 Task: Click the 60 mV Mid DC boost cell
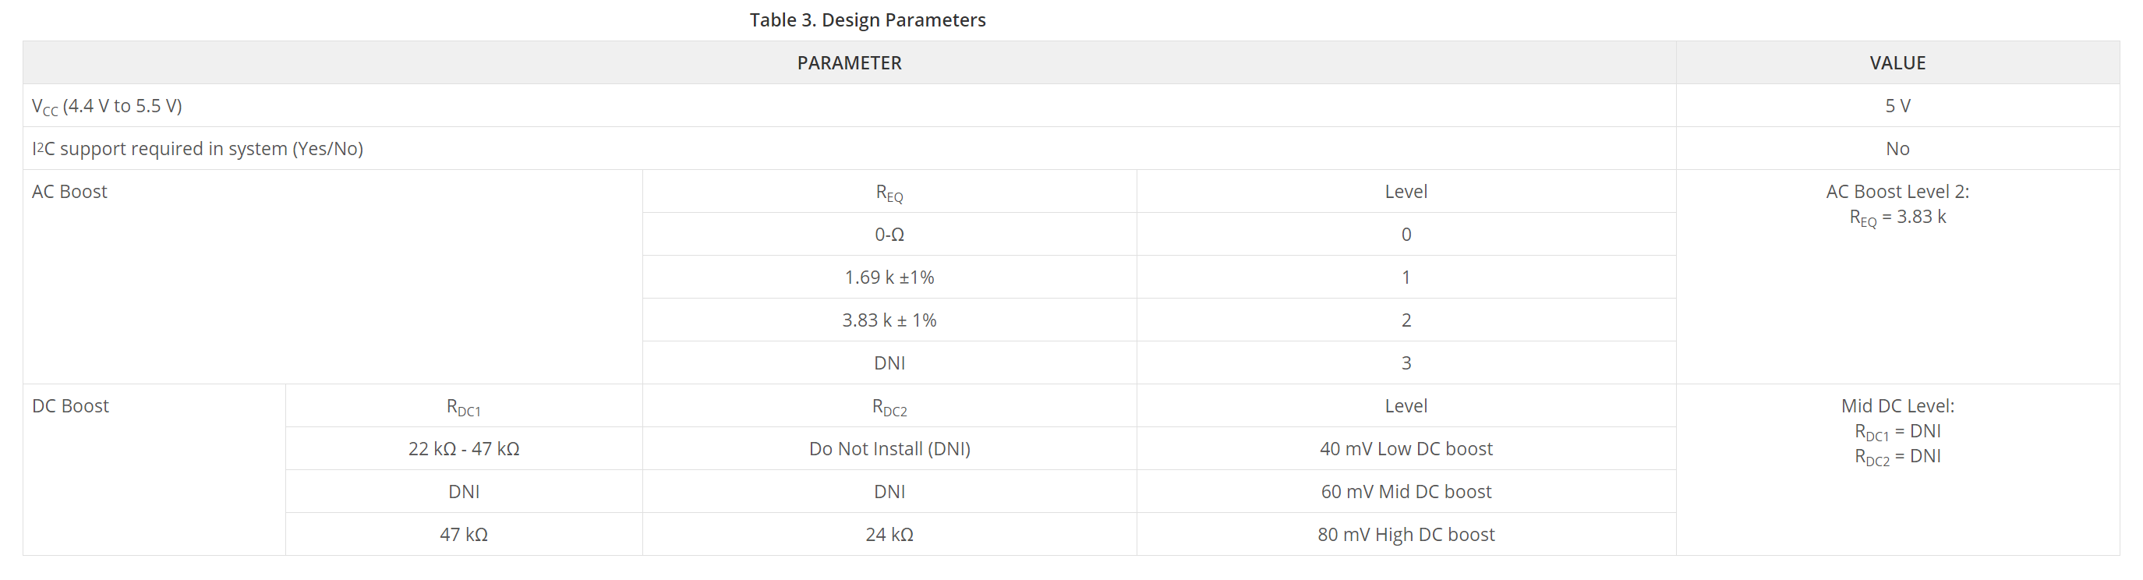tap(1406, 492)
